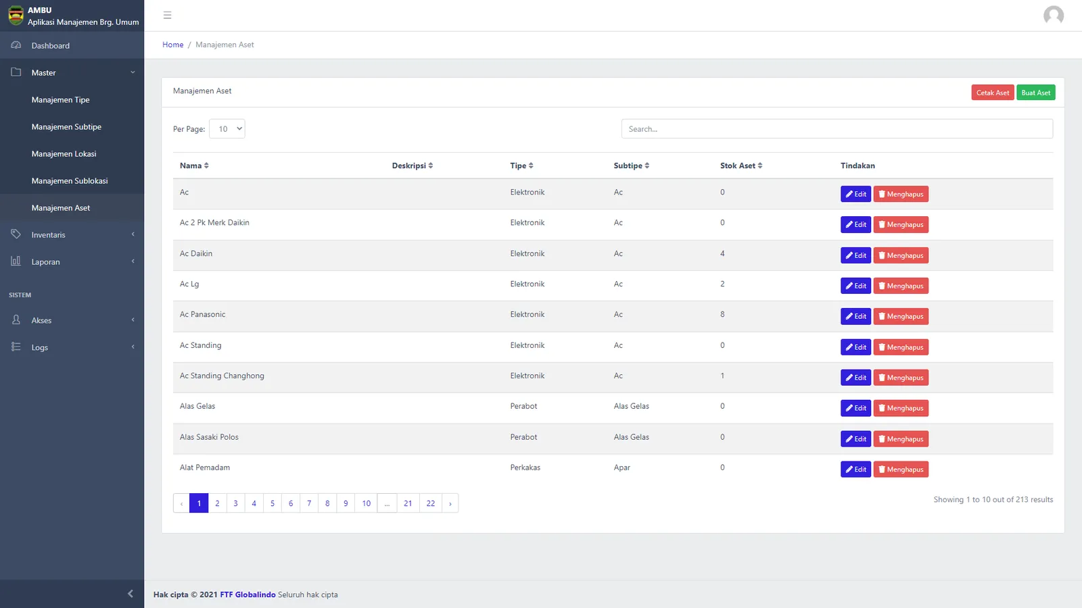This screenshot has width=1082, height=608.
Task: Select the 'Ac Panasonic' name cell
Action: pyautogui.click(x=203, y=315)
